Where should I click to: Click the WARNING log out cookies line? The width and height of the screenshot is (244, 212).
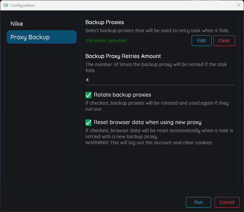point(149,143)
